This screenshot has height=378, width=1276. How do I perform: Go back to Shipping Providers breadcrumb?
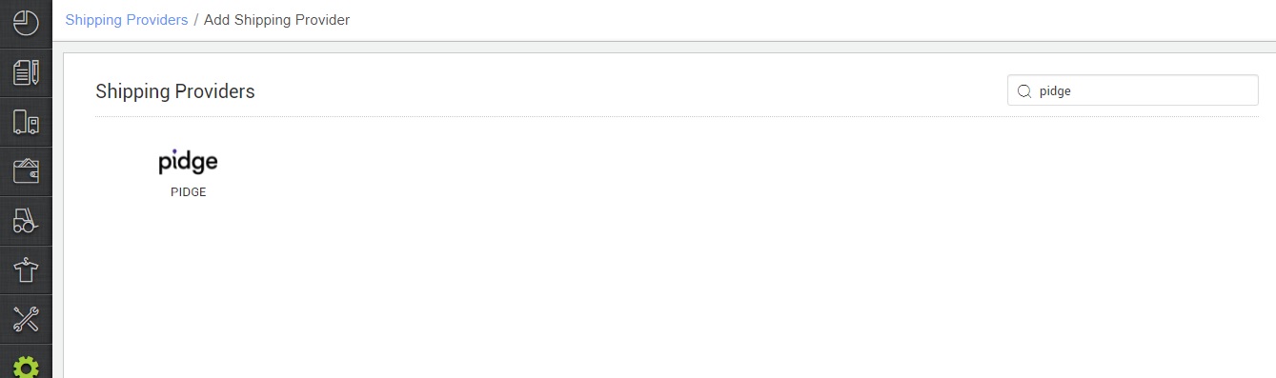click(126, 20)
